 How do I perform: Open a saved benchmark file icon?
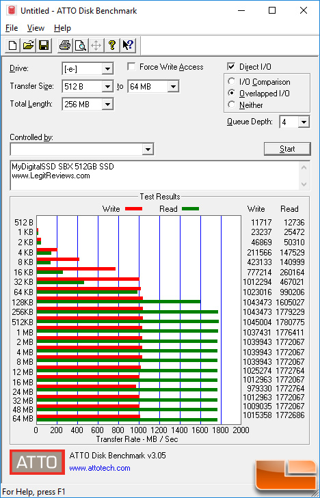coord(28,45)
